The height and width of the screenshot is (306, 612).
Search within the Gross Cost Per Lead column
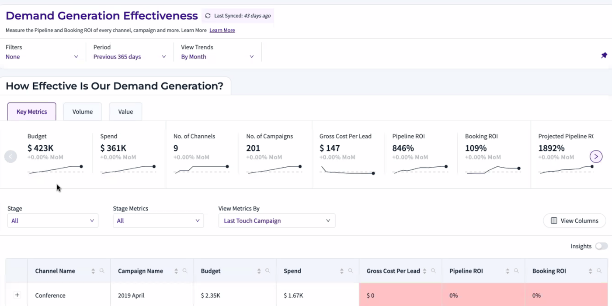pyautogui.click(x=433, y=271)
